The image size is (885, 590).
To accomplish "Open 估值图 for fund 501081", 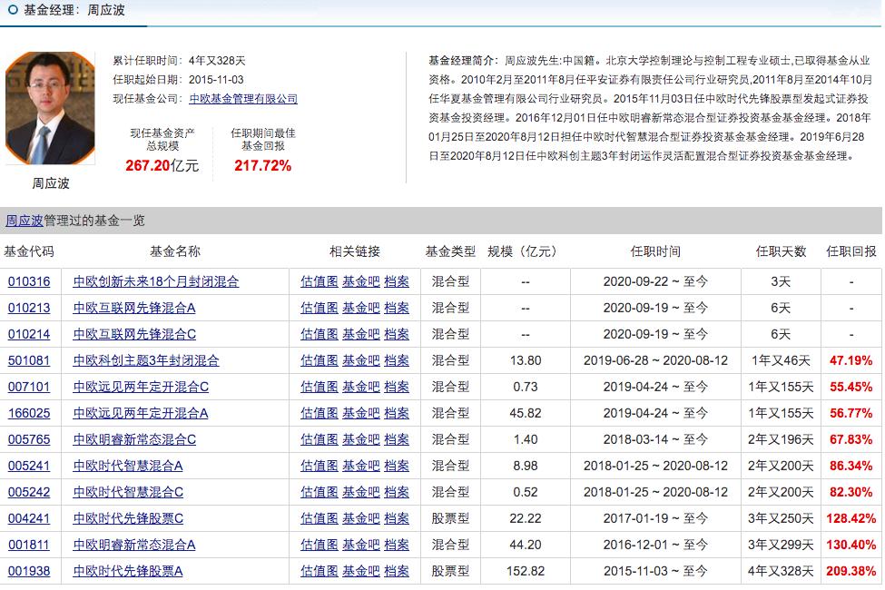I will pos(320,360).
